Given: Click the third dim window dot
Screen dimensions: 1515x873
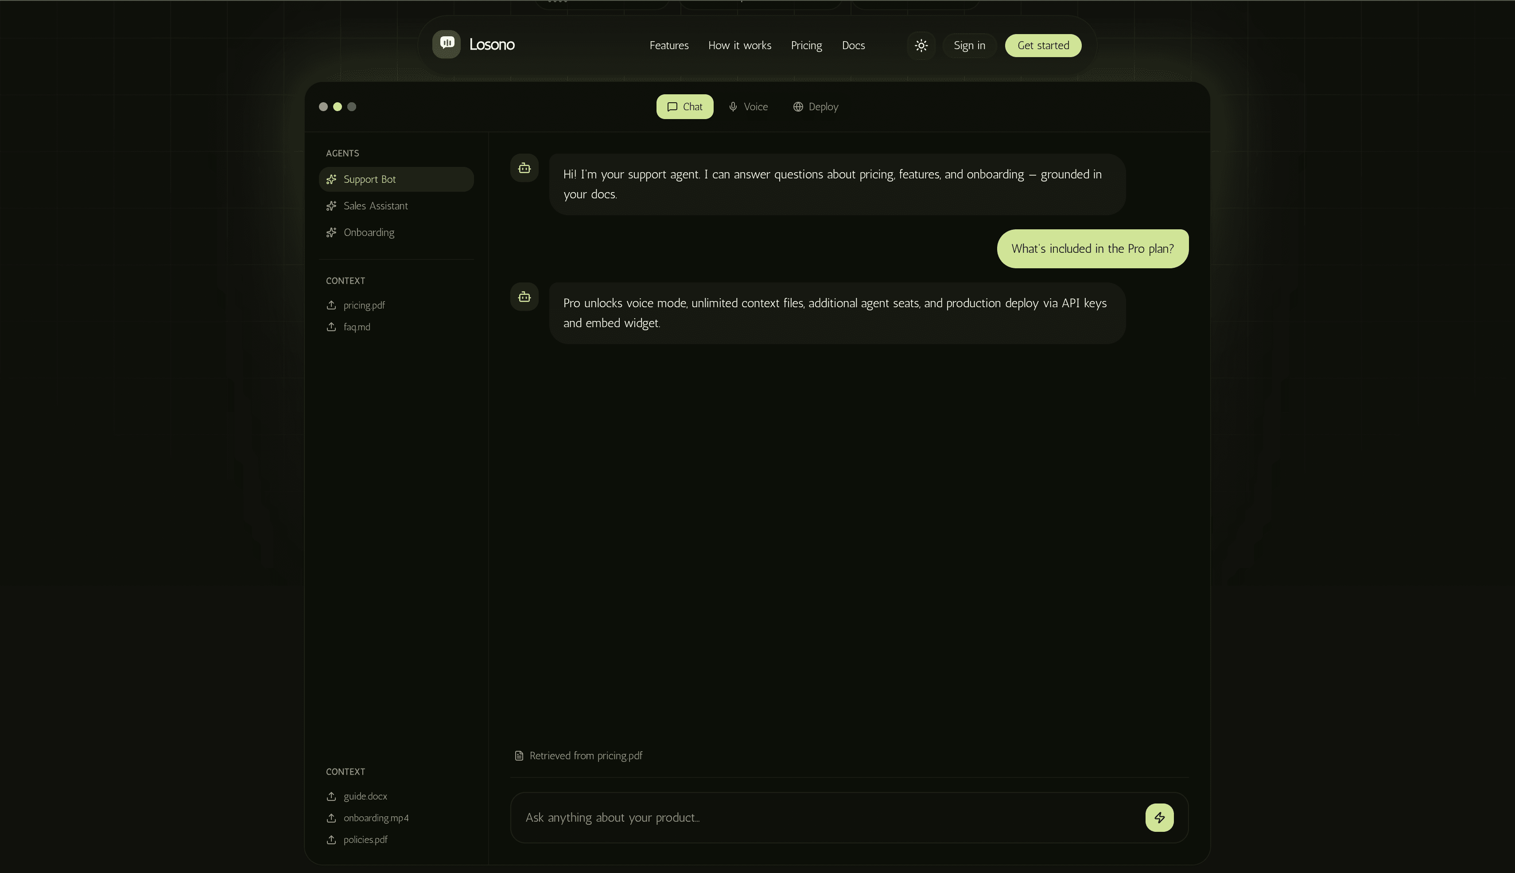Looking at the screenshot, I should [x=352, y=107].
